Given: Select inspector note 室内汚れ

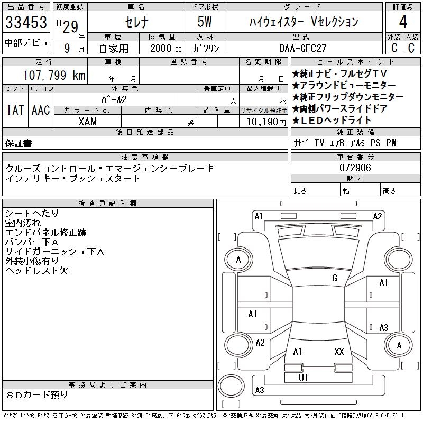Looking at the screenshot, I should click(x=23, y=223).
